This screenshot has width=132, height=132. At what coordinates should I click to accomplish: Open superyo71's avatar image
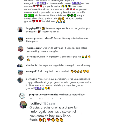20,72
